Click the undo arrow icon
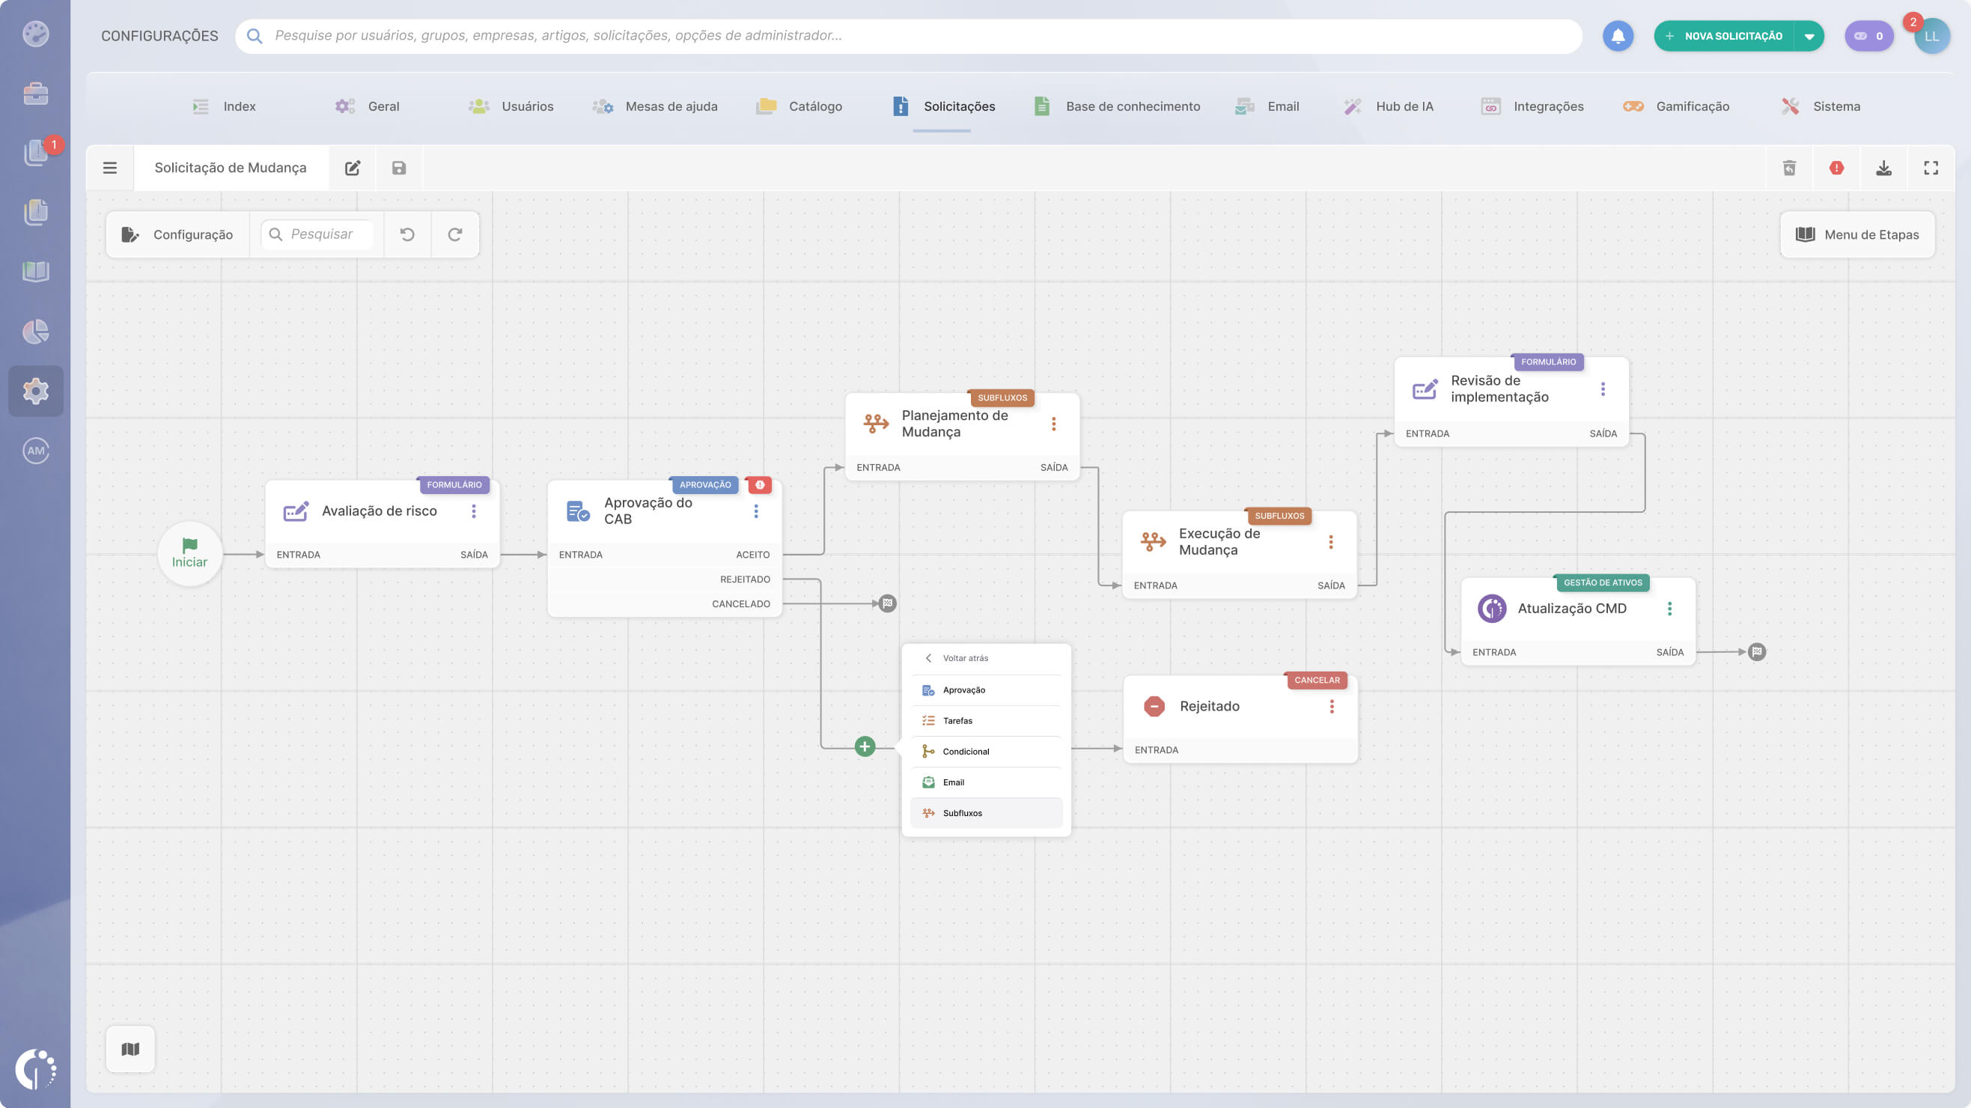The image size is (1971, 1108). pos(407,234)
